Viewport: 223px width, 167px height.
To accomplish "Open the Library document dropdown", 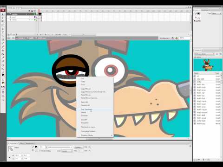I will click(204, 54).
